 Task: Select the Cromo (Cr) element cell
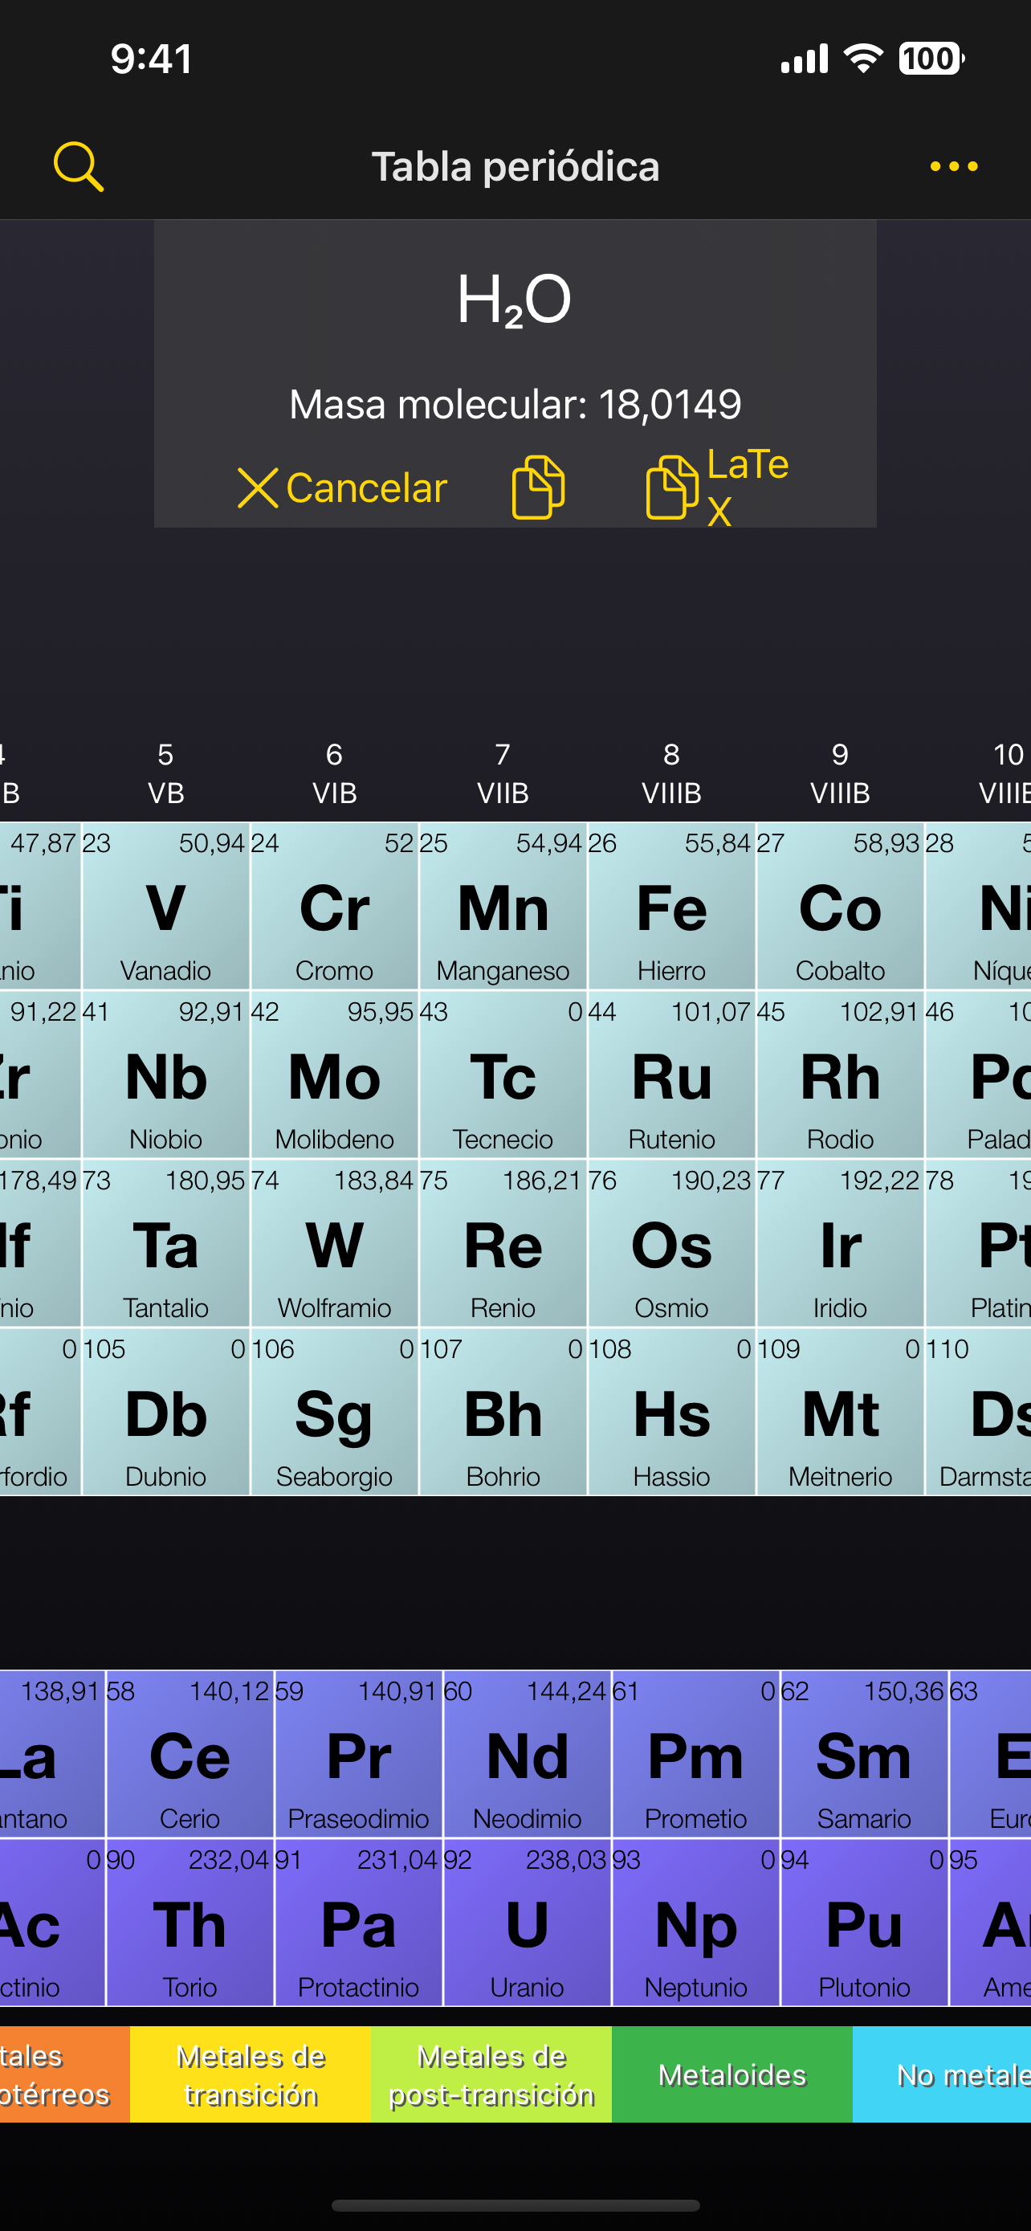[334, 905]
